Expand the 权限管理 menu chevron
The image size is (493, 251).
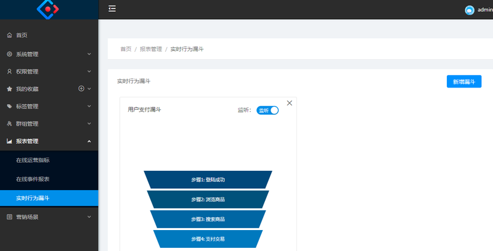89,72
